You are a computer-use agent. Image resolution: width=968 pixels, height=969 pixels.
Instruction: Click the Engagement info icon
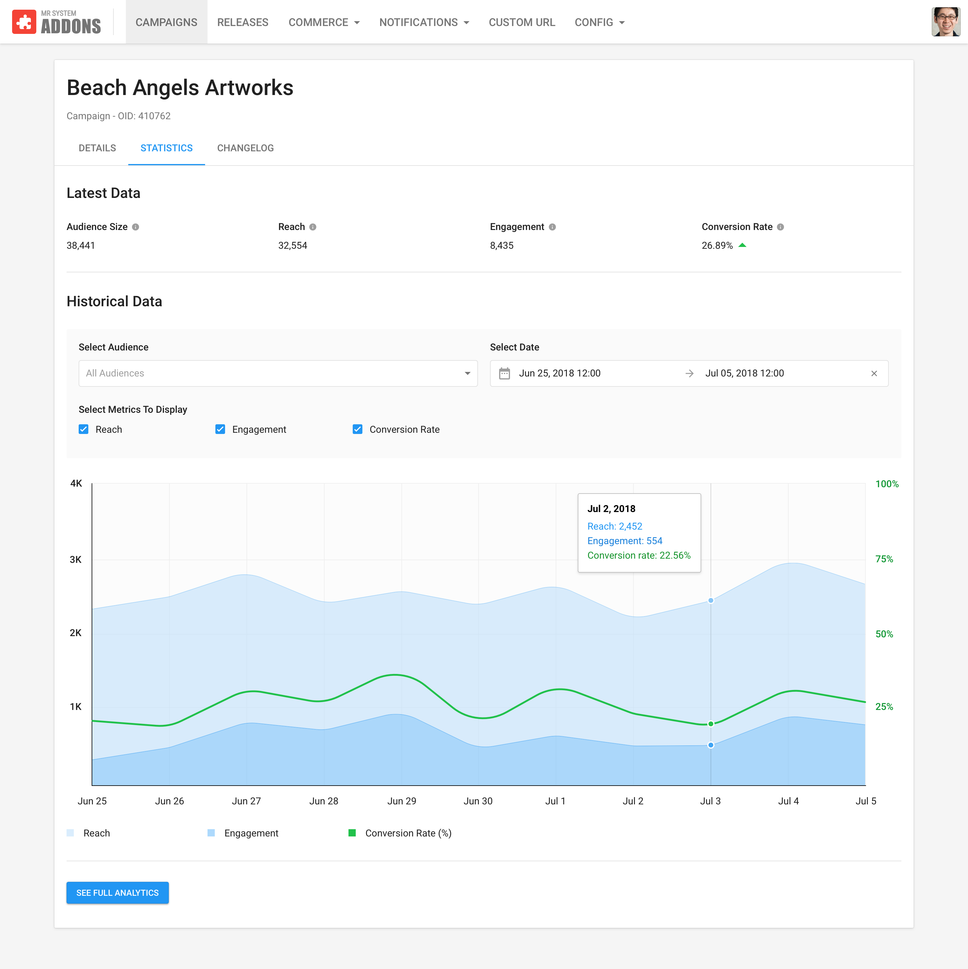[x=552, y=227]
